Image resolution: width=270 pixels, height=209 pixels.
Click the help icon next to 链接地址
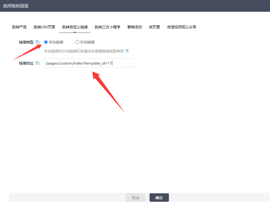click(x=37, y=63)
